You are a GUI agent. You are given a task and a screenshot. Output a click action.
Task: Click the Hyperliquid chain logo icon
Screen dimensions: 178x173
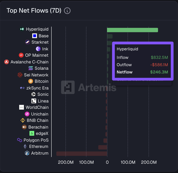click(22, 29)
